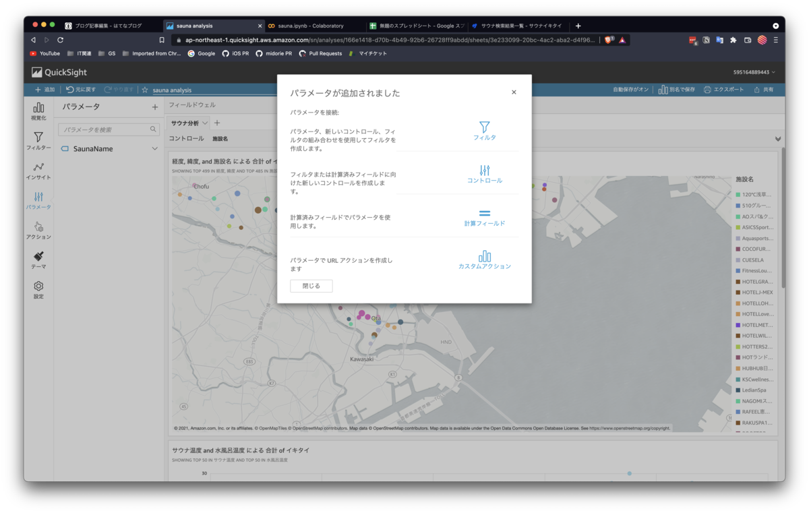Click 別名で保存 save-as in toolbar
The image size is (809, 513).
coord(676,90)
